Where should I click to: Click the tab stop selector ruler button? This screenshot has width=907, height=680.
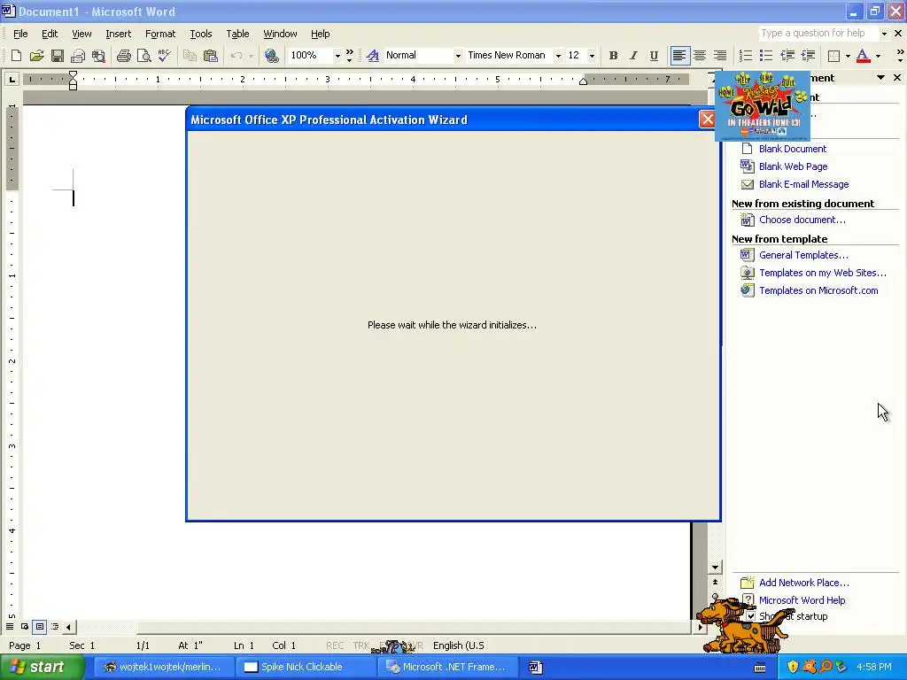12,79
